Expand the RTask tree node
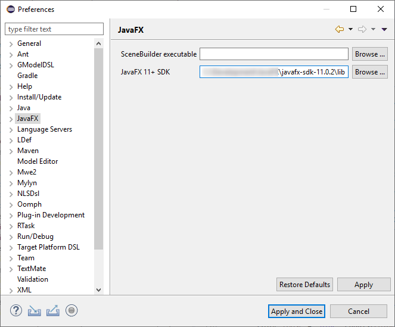The width and height of the screenshot is (395, 327). (x=11, y=226)
